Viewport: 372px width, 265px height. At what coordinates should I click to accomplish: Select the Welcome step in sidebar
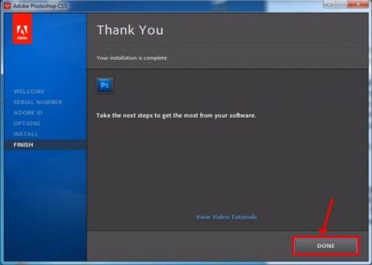pyautogui.click(x=29, y=92)
